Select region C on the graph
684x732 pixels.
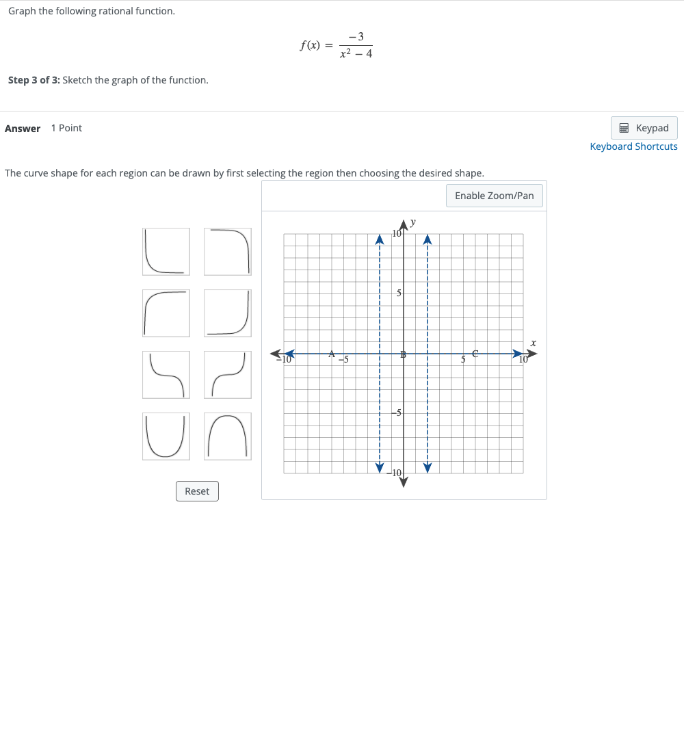click(475, 354)
